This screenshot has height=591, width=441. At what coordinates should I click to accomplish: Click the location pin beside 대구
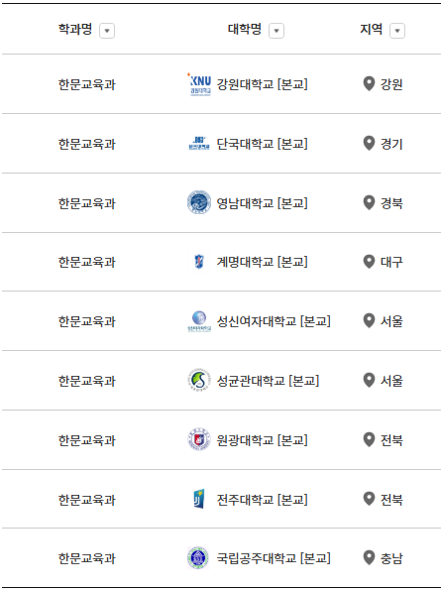coord(369,262)
